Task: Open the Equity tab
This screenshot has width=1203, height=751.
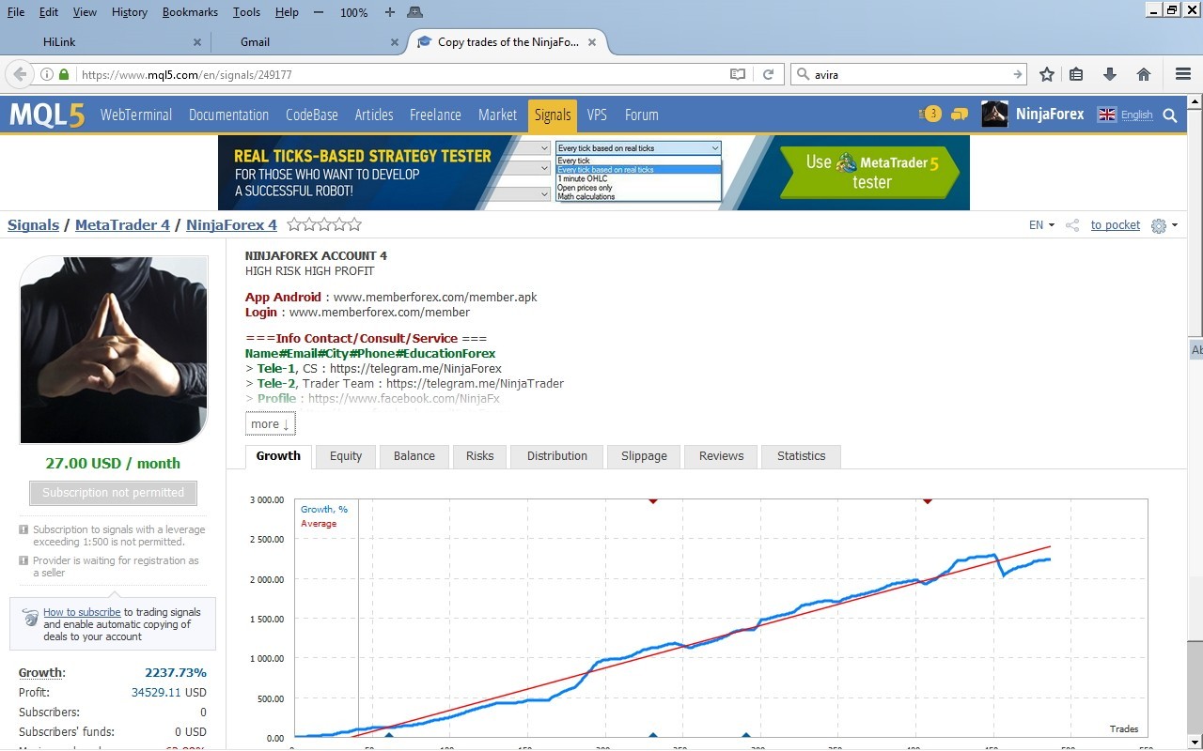Action: click(346, 456)
